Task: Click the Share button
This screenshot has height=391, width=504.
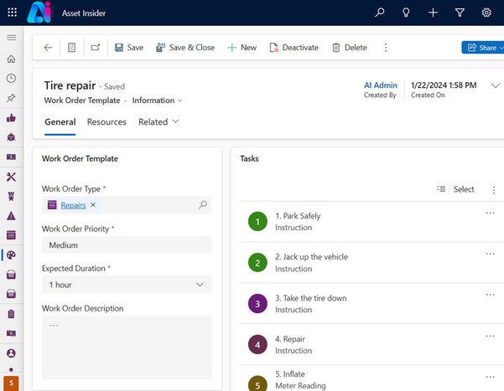Action: coord(482,48)
